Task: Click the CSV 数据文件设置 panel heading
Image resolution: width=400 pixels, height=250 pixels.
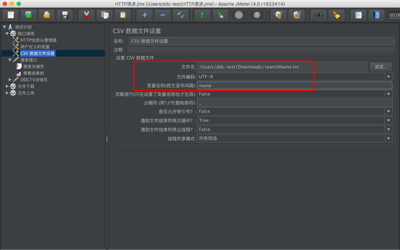Action: coord(137,31)
